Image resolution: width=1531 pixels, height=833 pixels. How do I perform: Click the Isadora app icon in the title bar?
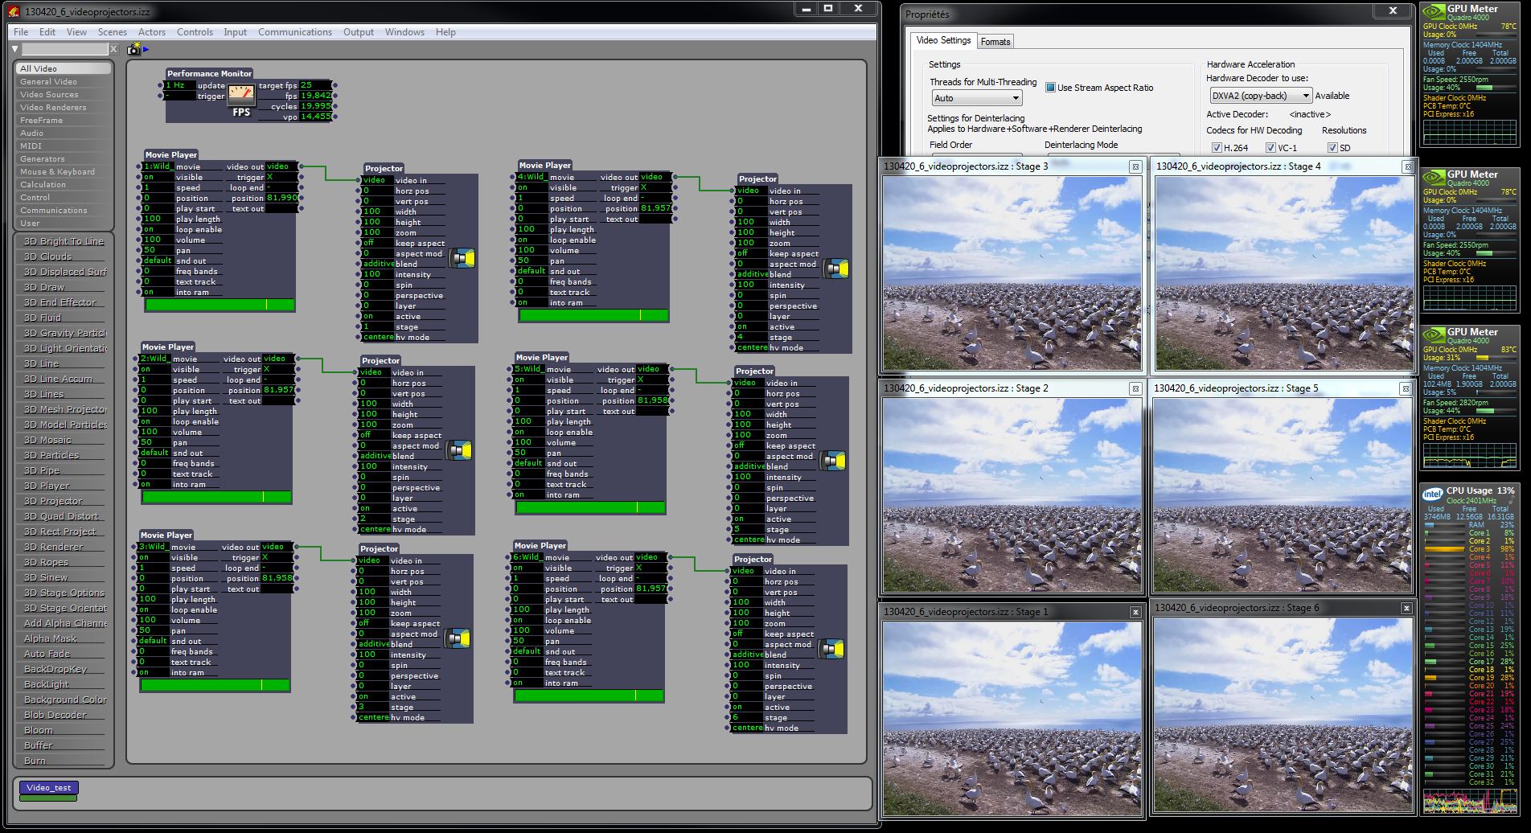(14, 11)
